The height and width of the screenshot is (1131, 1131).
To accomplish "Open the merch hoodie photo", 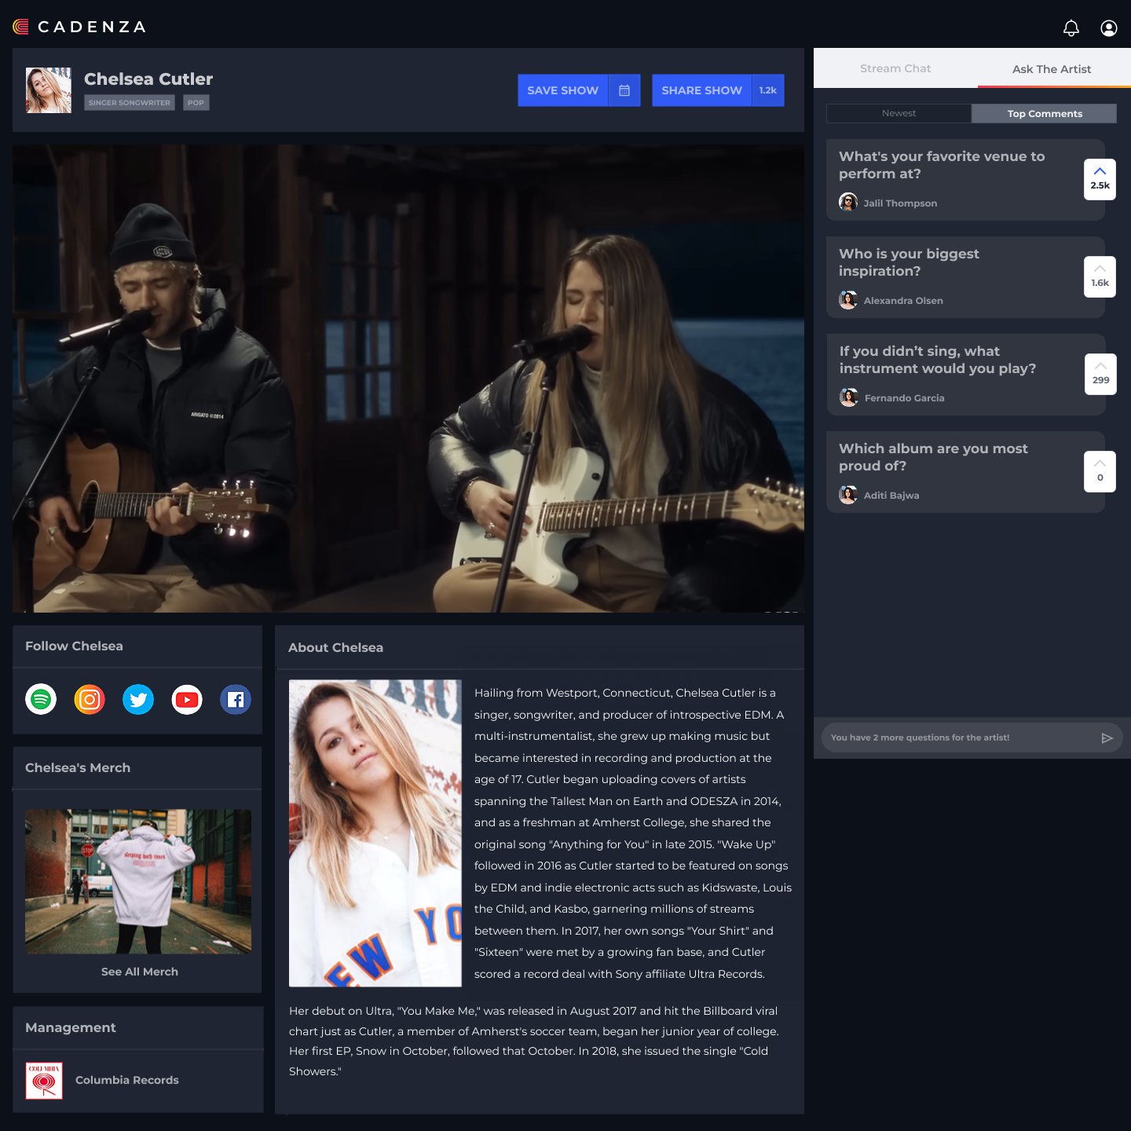I will [x=138, y=881].
